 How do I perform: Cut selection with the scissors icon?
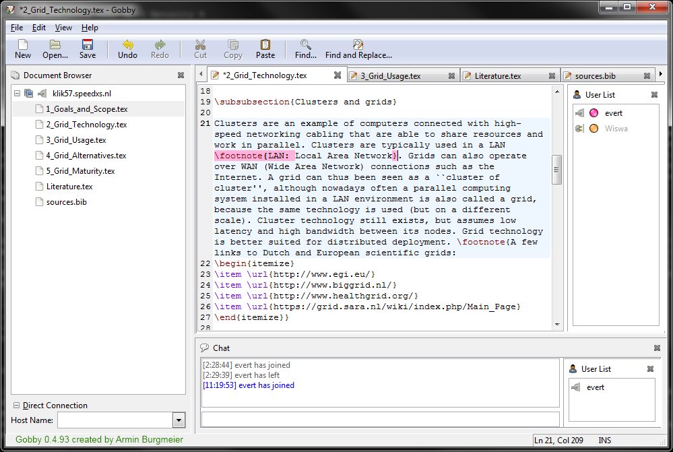pyautogui.click(x=200, y=44)
